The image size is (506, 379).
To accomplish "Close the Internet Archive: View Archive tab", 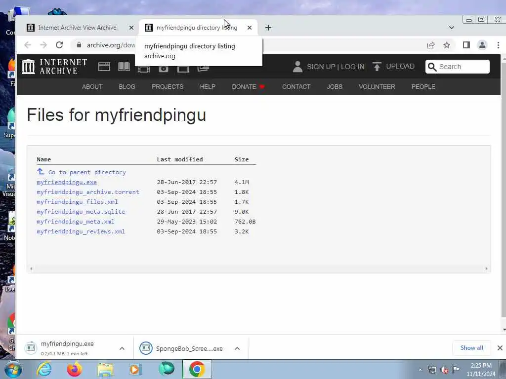I will (x=131, y=28).
